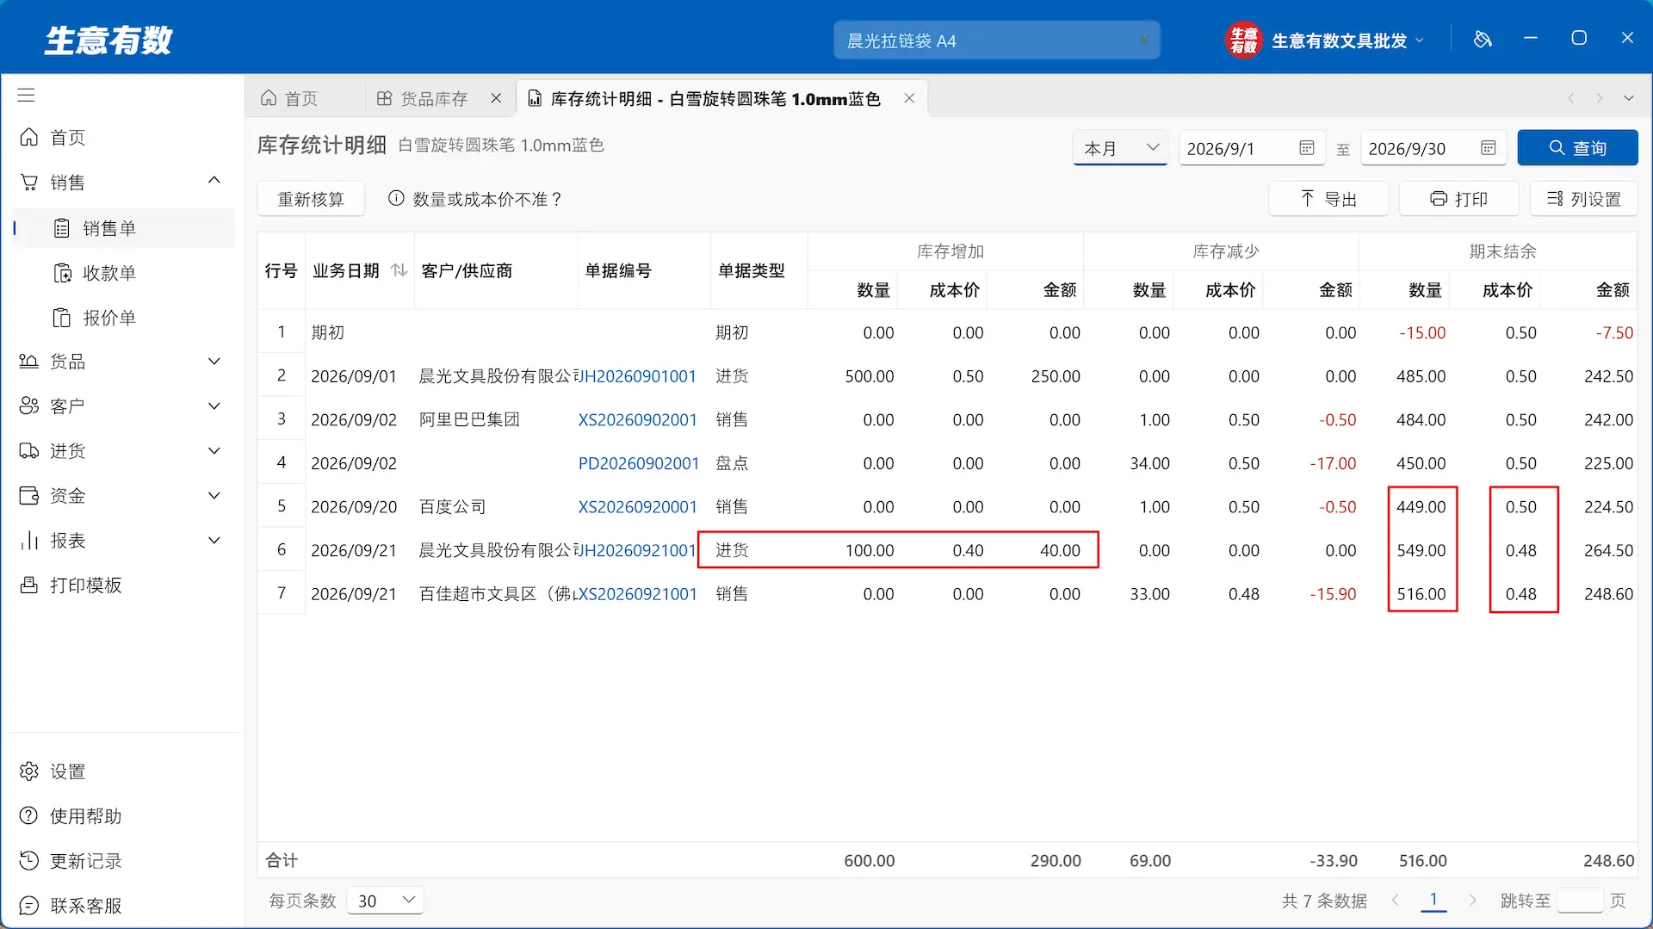This screenshot has width=1653, height=929.
Task: Open document link XS20260902001
Action: [638, 419]
